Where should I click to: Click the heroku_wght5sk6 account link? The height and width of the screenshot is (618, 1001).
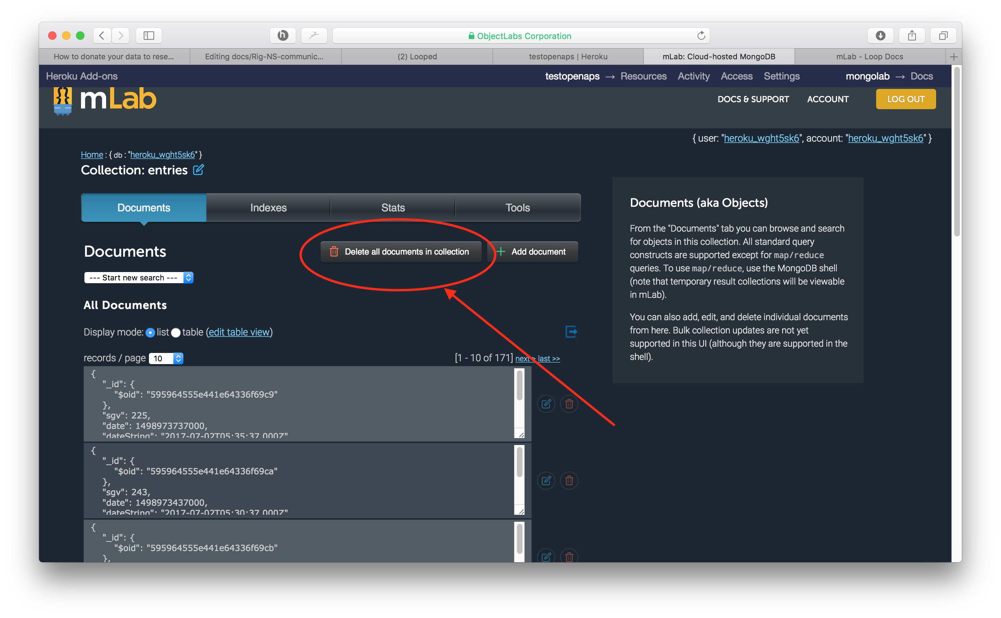[886, 138]
